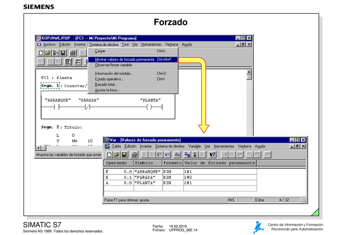Click Editar status bar field in Var

[265, 200]
